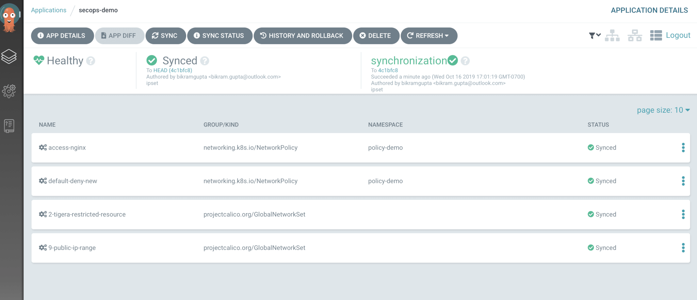Click the gears icon of 2-tigera-restricted-resource

43,214
